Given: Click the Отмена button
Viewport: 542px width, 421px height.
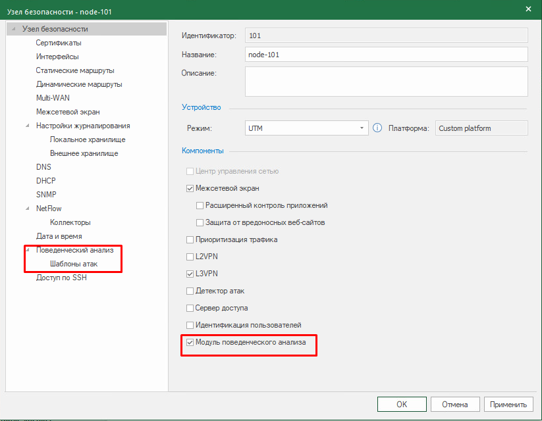Looking at the screenshot, I should [x=454, y=404].
